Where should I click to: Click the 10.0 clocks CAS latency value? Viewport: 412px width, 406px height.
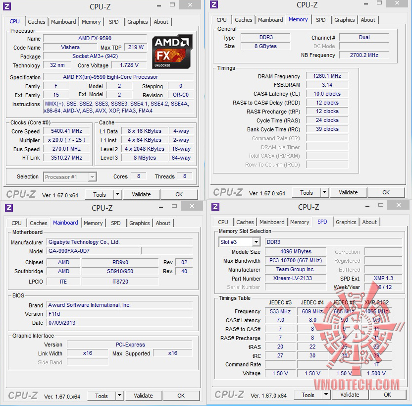[x=327, y=94]
